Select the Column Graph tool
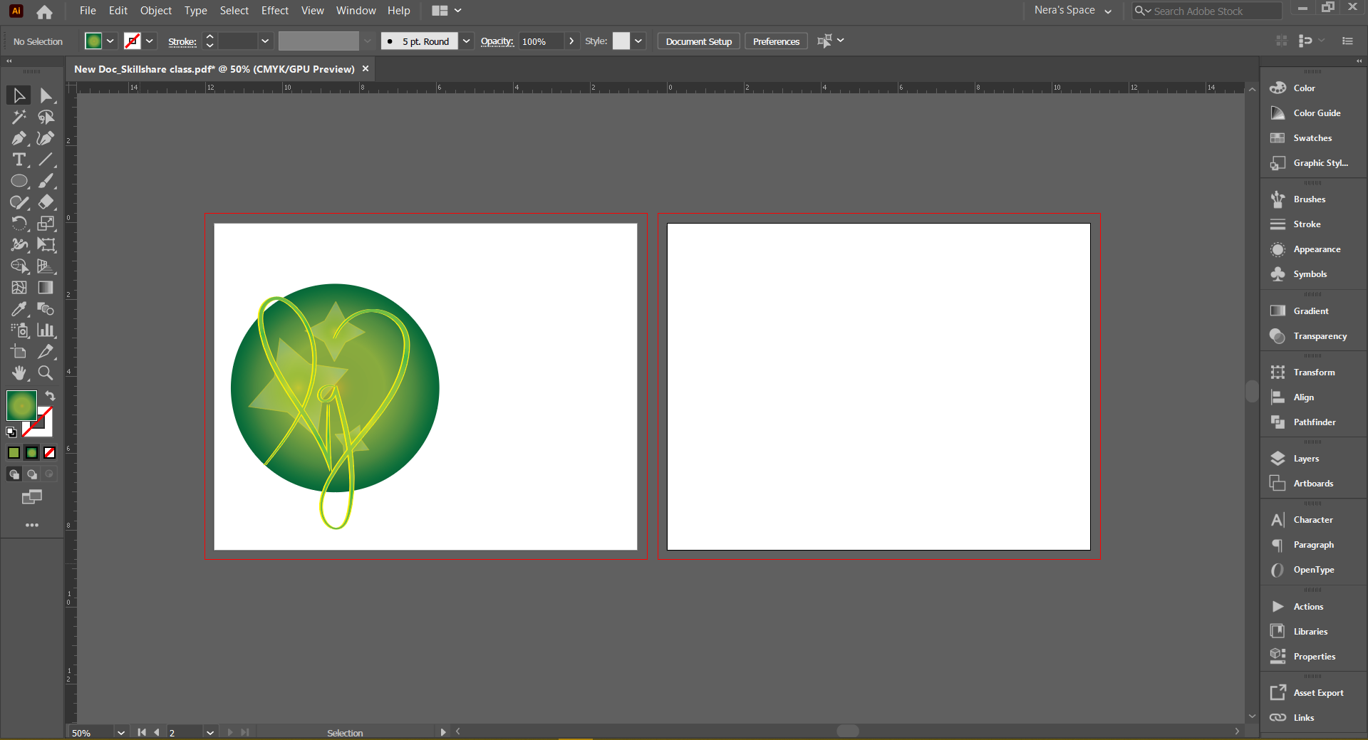The width and height of the screenshot is (1368, 740). point(46,330)
